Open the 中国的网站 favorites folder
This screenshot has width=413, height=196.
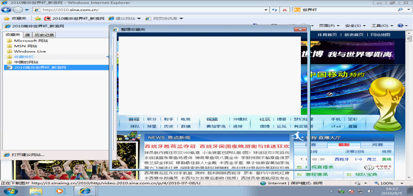(26, 62)
